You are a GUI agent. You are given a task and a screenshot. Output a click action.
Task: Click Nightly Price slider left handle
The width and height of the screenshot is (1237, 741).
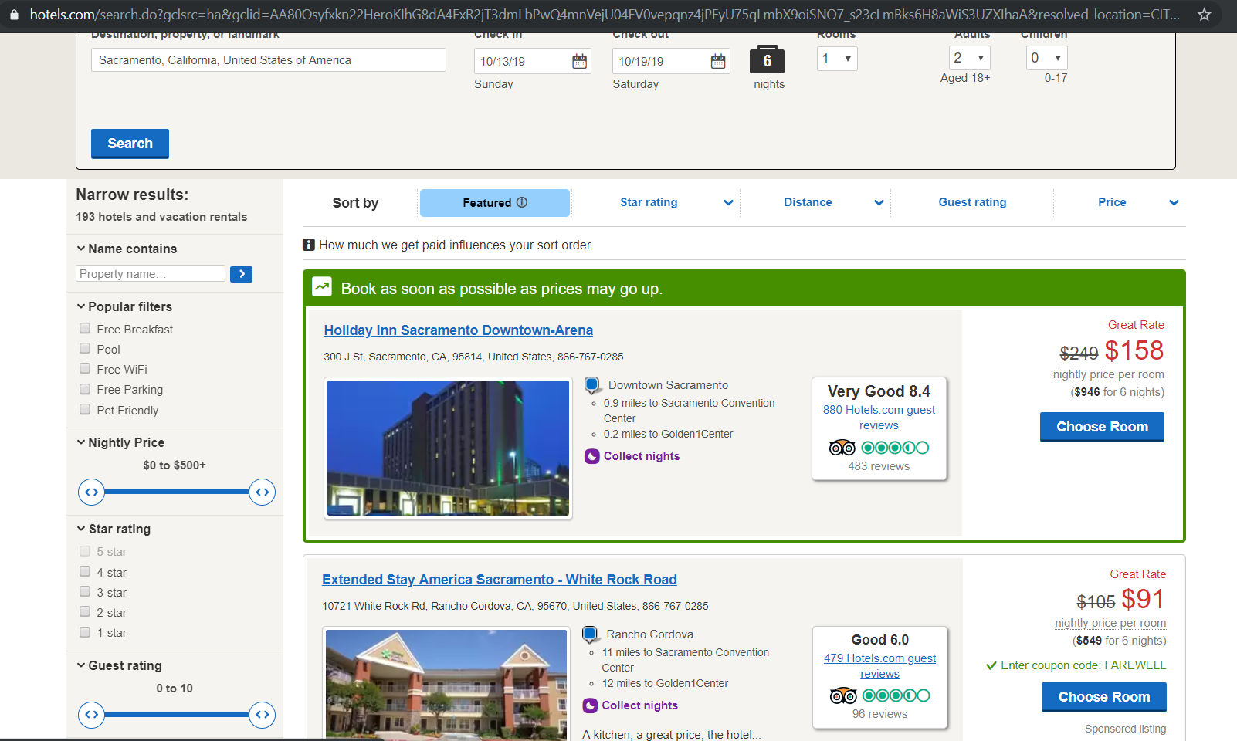point(91,492)
